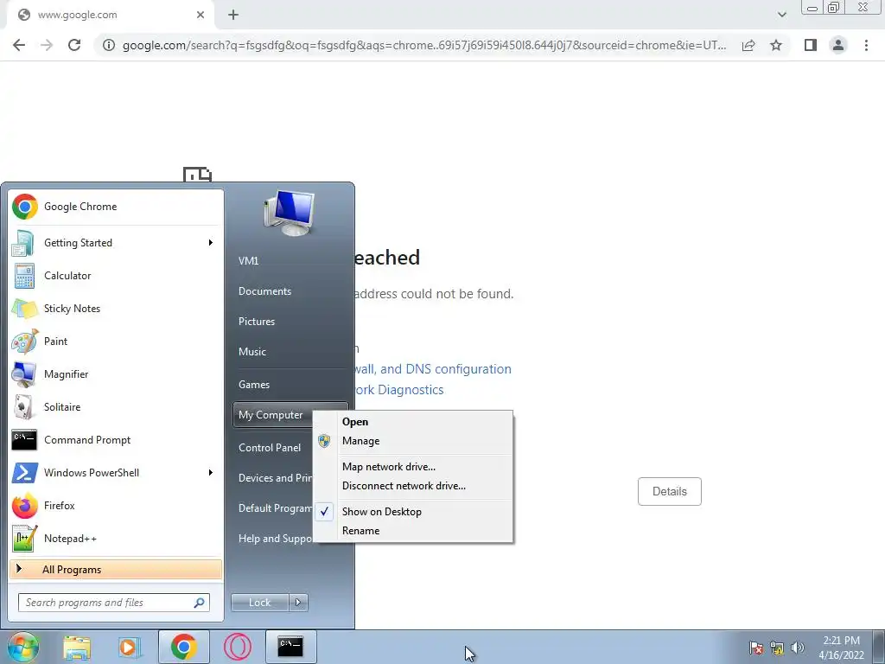Open Windows Media Player on taskbar

click(130, 647)
